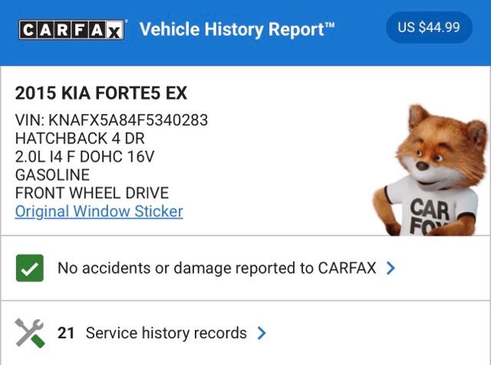Click the VIN number text
The height and width of the screenshot is (365, 491).
111,120
